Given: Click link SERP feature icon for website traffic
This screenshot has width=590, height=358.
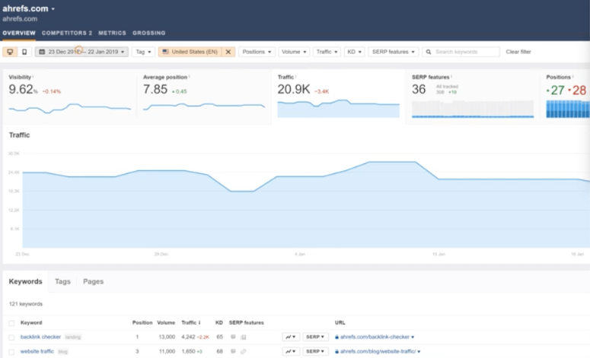Looking at the screenshot, I should [x=244, y=351].
